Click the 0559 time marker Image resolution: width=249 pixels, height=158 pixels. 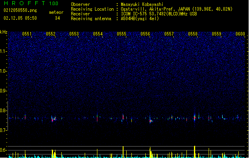(x=217, y=34)
